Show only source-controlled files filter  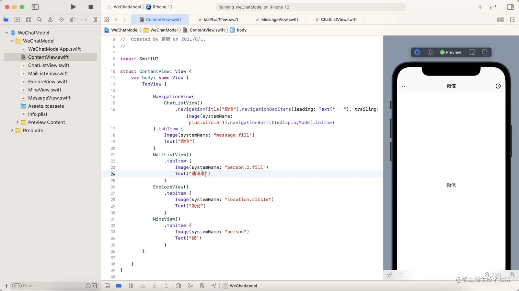point(94,286)
